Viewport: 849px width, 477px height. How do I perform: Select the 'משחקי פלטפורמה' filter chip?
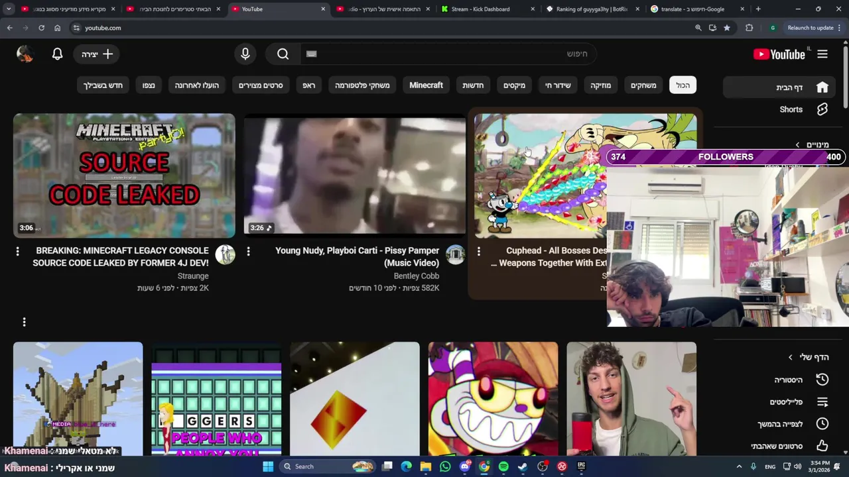click(362, 85)
